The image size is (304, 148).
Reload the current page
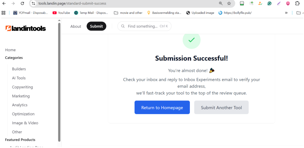click(22, 3)
